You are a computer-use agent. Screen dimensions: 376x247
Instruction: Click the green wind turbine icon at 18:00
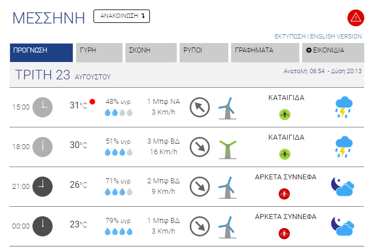[228, 150]
